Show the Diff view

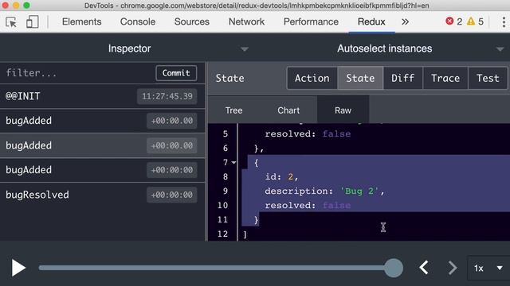[402, 78]
